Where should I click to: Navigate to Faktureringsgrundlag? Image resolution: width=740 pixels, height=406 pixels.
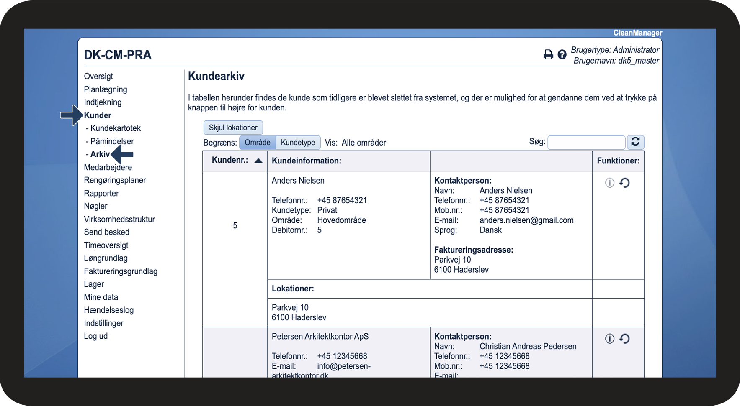tap(121, 271)
